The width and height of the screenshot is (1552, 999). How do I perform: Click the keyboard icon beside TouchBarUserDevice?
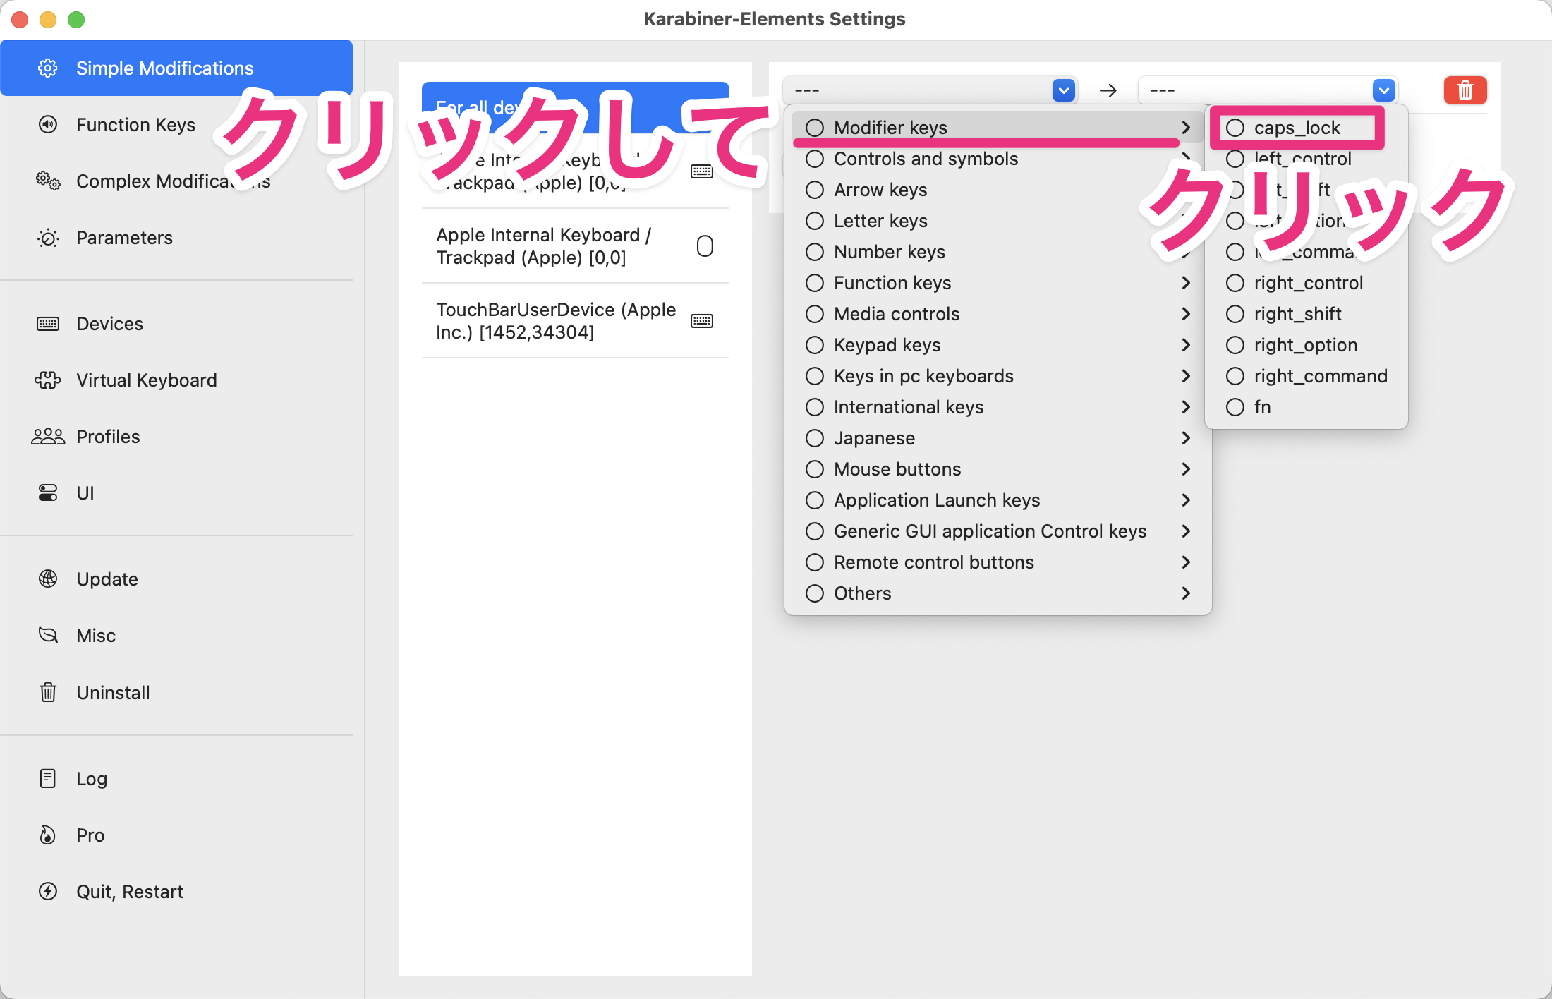[703, 320]
